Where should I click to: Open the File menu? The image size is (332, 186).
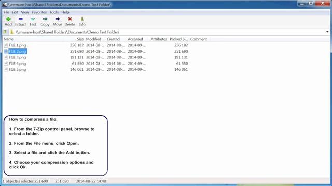(6, 12)
